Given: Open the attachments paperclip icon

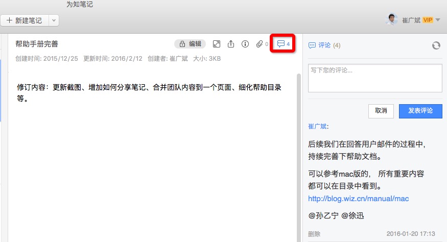Looking at the screenshot, I should [x=260, y=44].
